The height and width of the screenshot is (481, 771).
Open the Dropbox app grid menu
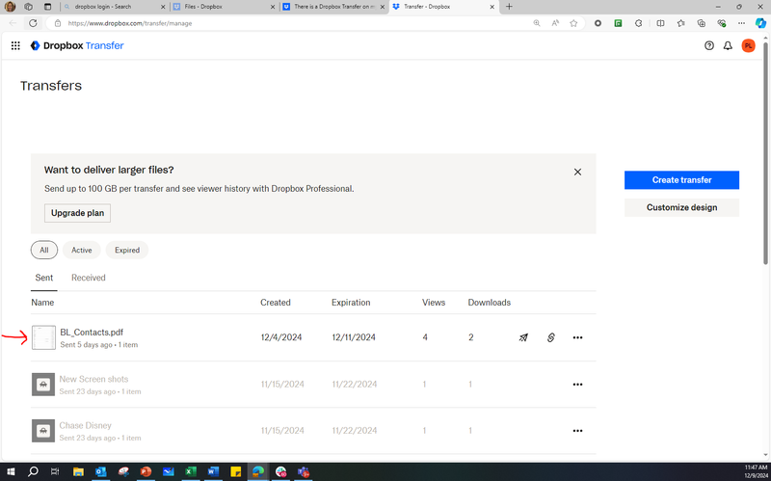[15, 45]
